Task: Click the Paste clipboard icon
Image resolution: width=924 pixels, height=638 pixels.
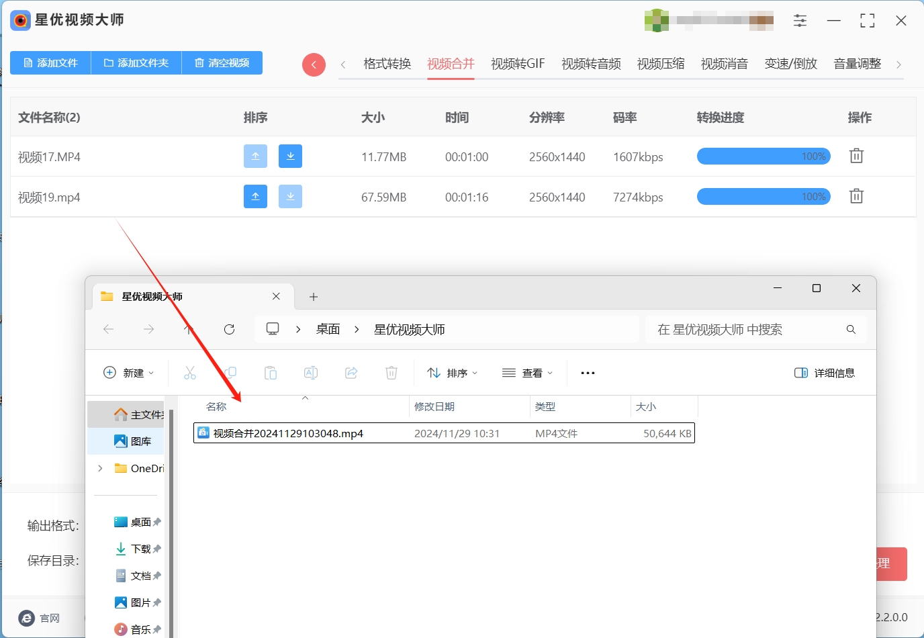Action: tap(271, 373)
